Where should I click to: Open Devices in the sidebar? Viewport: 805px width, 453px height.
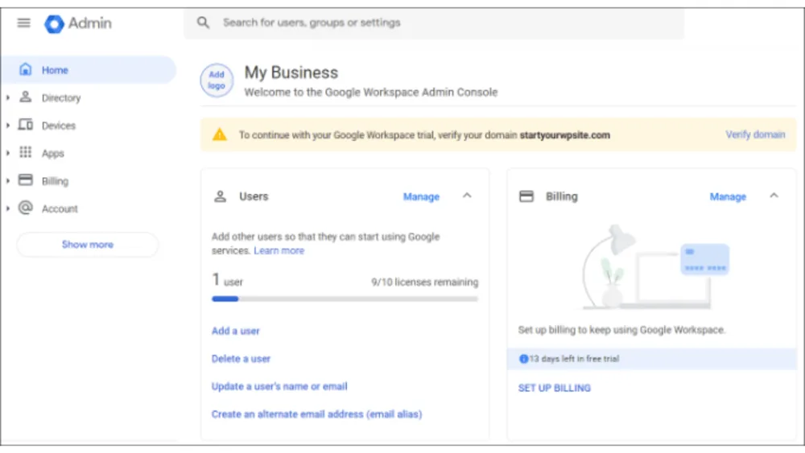click(x=59, y=126)
